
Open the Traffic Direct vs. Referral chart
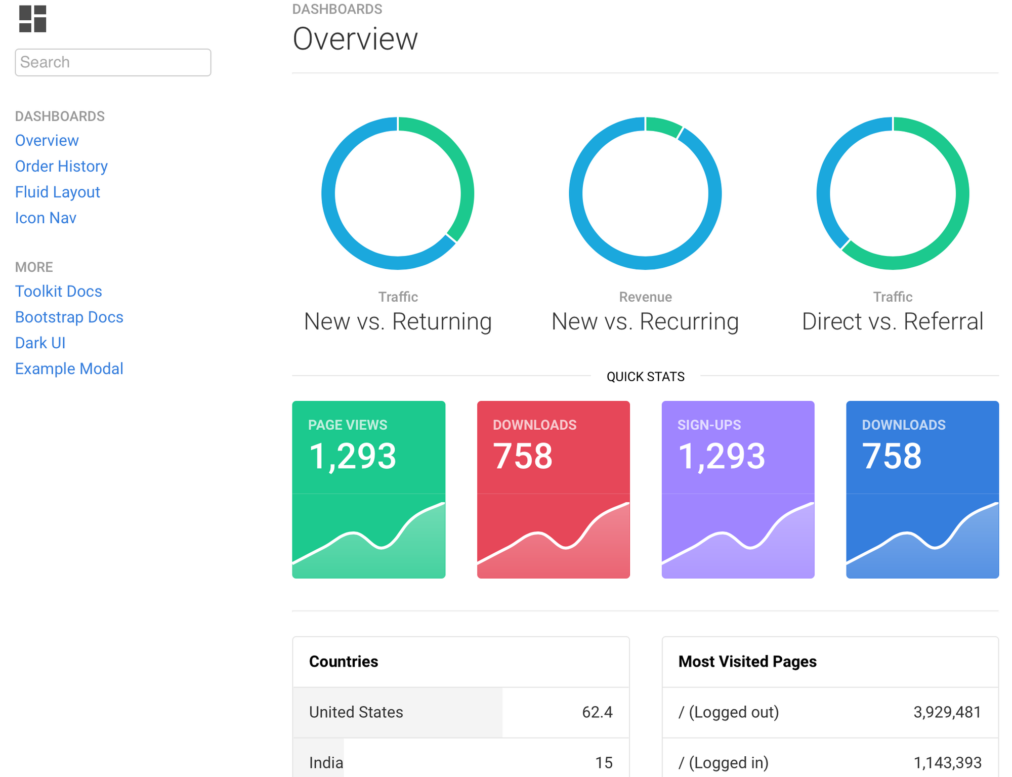tap(892, 196)
